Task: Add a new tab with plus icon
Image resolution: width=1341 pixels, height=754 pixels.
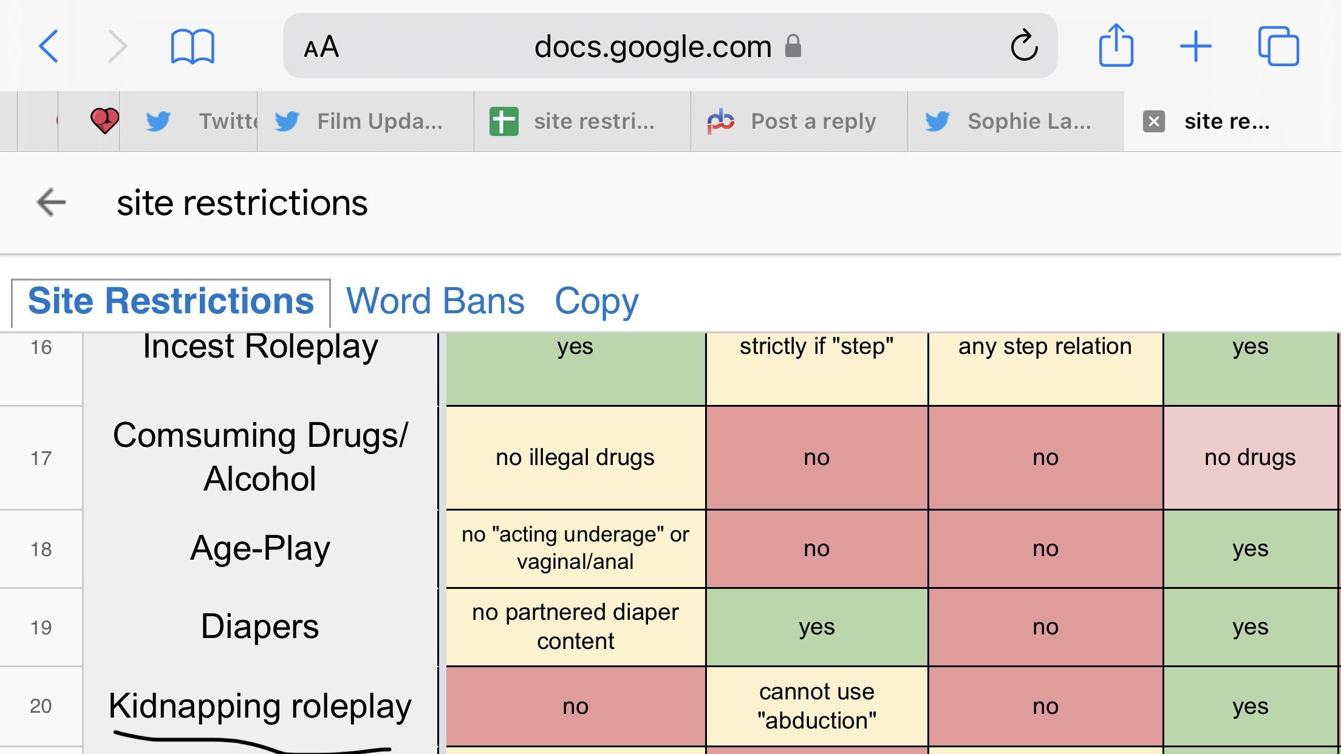Action: (x=1195, y=46)
